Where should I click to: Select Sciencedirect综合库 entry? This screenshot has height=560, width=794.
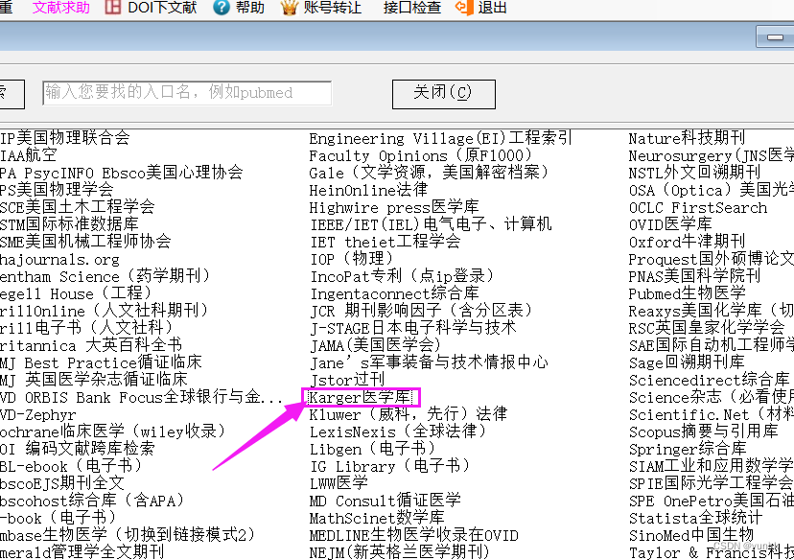(709, 379)
